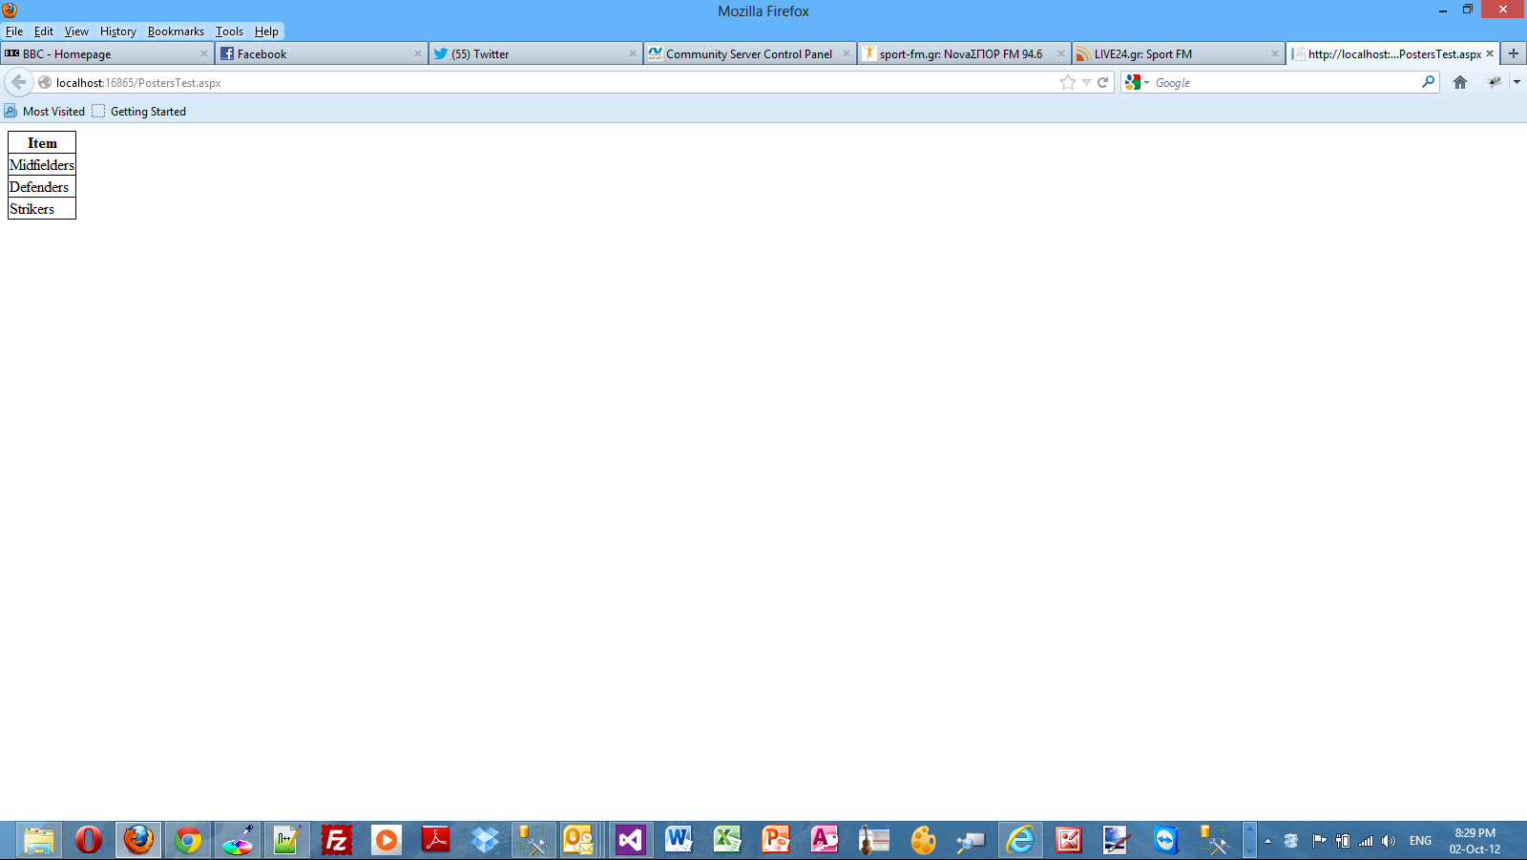Screen dimensions: 1527x860
Task: Show hidden system tray icons
Action: 1267,841
